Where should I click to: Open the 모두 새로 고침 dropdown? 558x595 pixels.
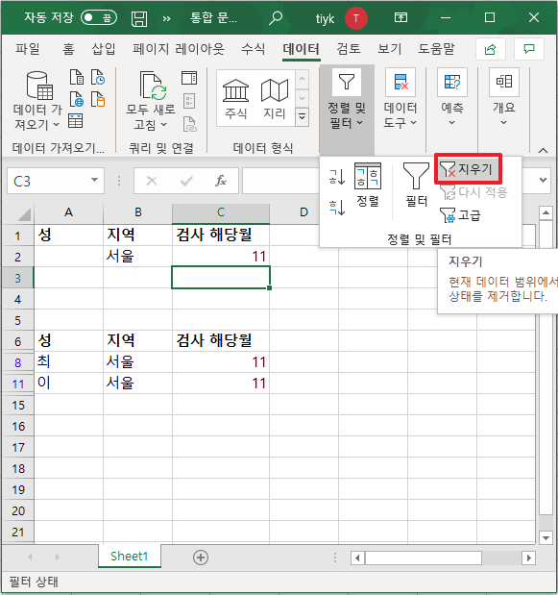(151, 101)
